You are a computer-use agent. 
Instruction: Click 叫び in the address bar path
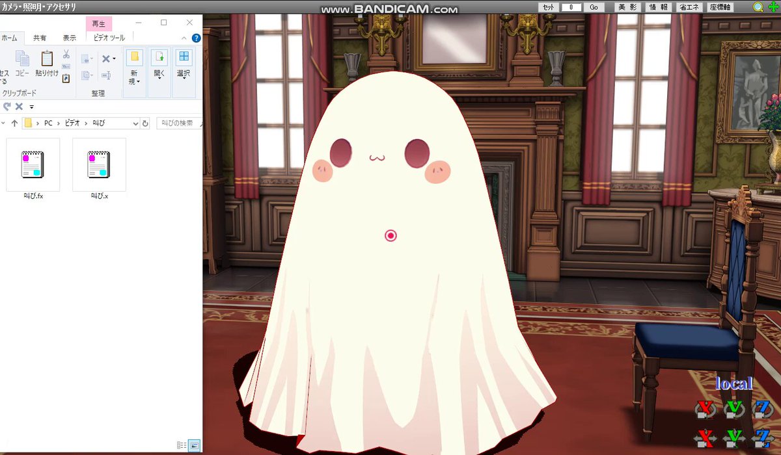pos(98,123)
